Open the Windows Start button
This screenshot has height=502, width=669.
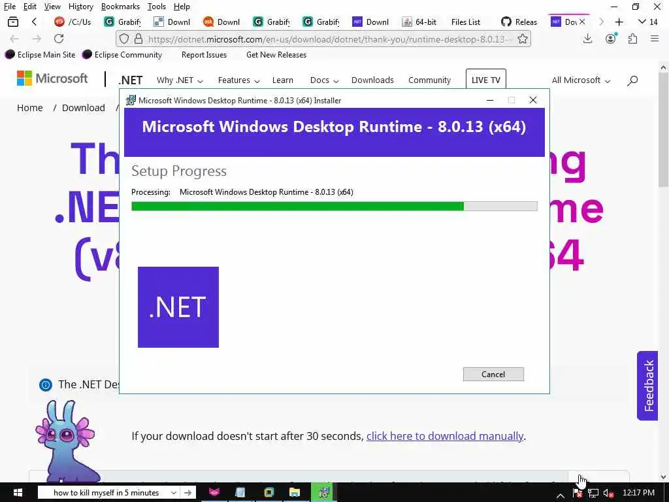click(x=18, y=493)
